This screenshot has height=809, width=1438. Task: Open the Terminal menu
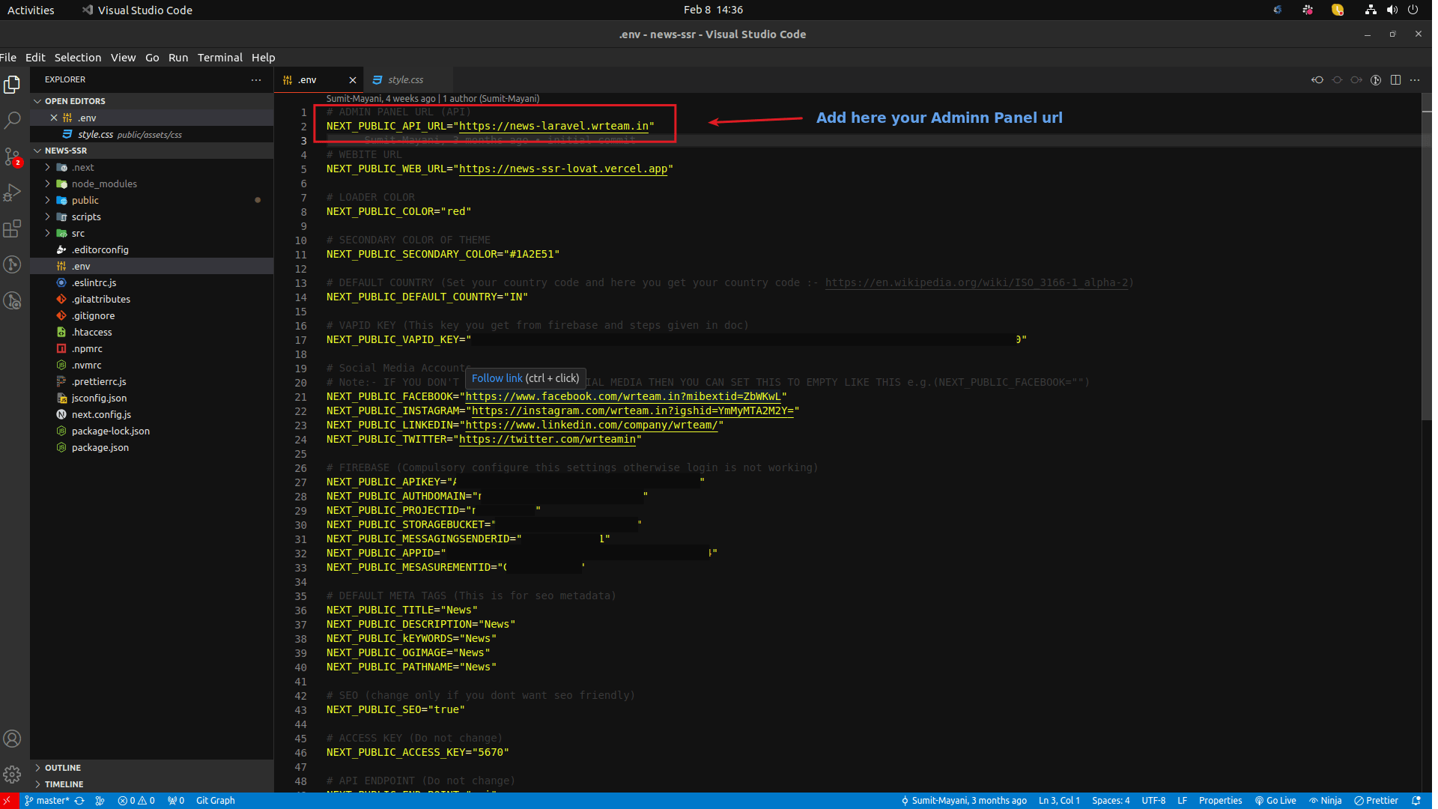pos(219,58)
